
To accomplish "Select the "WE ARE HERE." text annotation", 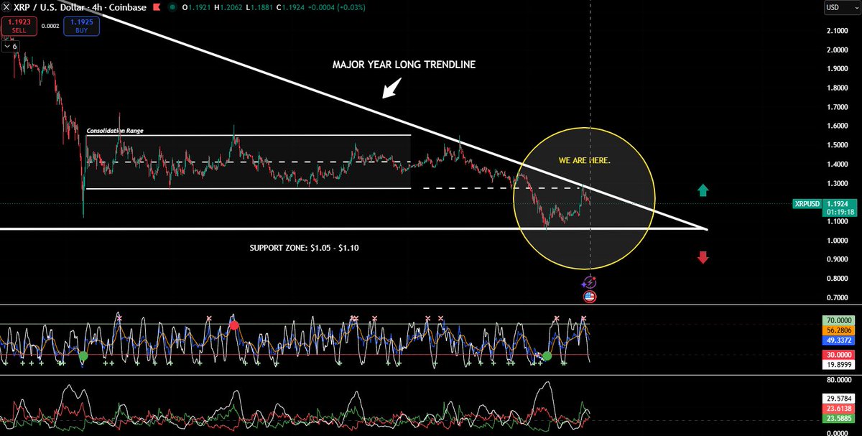I will tap(585, 160).
